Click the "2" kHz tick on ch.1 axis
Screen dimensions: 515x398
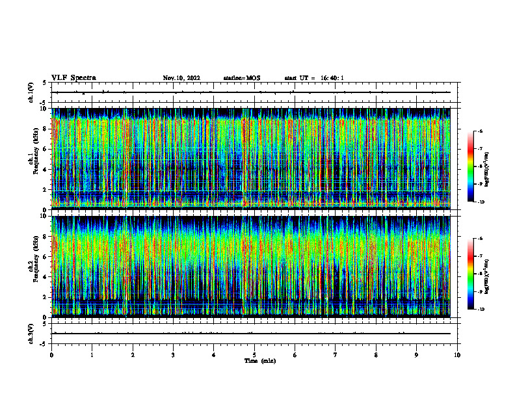[46, 190]
